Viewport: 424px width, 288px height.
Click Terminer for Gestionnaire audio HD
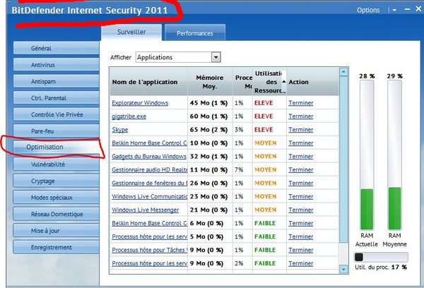tap(301, 170)
